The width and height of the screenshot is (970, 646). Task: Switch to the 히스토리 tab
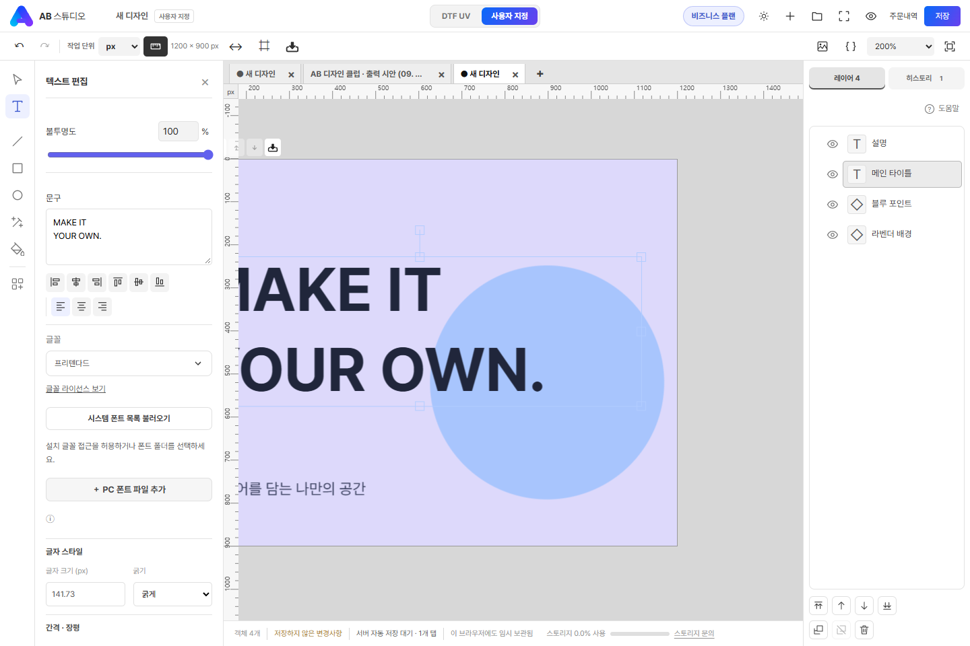[x=924, y=78]
